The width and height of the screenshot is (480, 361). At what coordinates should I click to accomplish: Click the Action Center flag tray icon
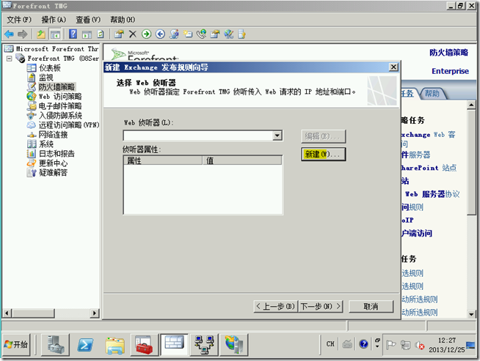(390, 345)
